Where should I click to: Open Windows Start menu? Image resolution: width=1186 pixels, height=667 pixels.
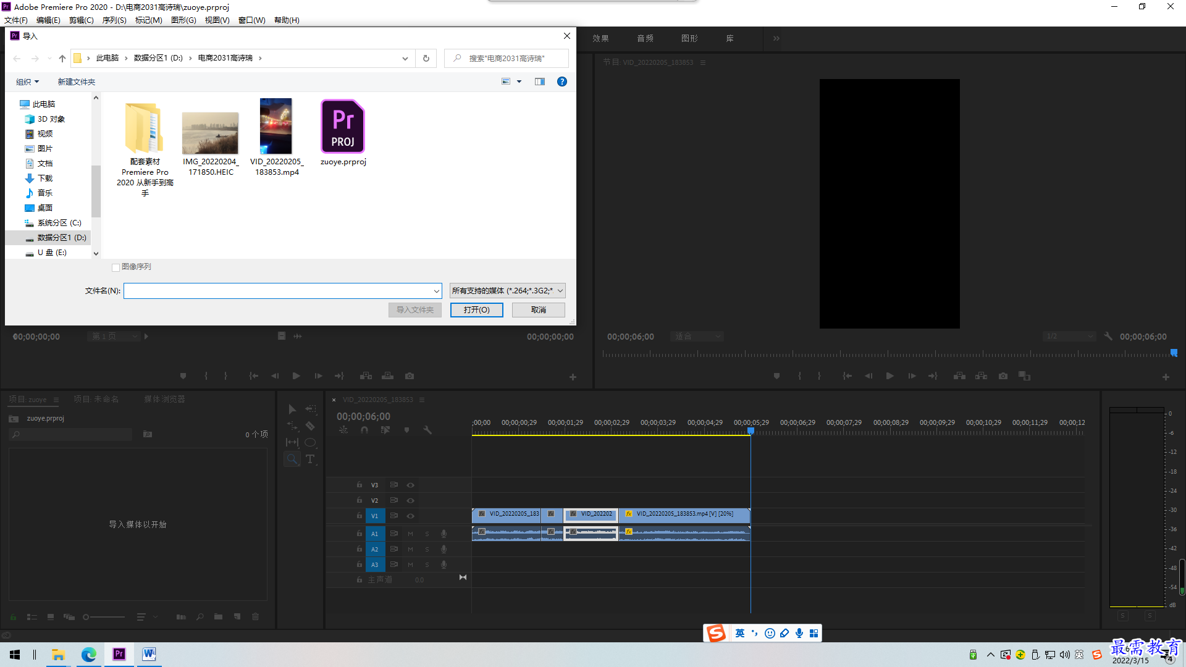(x=15, y=654)
